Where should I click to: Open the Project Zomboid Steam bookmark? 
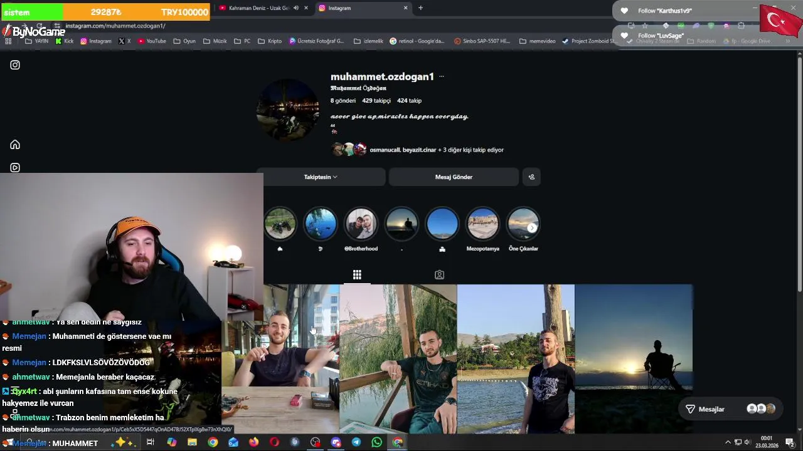point(590,41)
